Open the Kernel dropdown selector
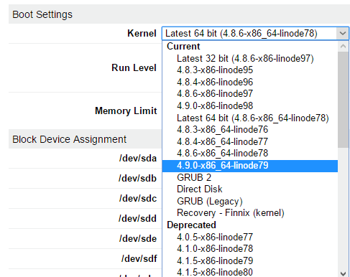350x277 pixels. tap(255, 33)
